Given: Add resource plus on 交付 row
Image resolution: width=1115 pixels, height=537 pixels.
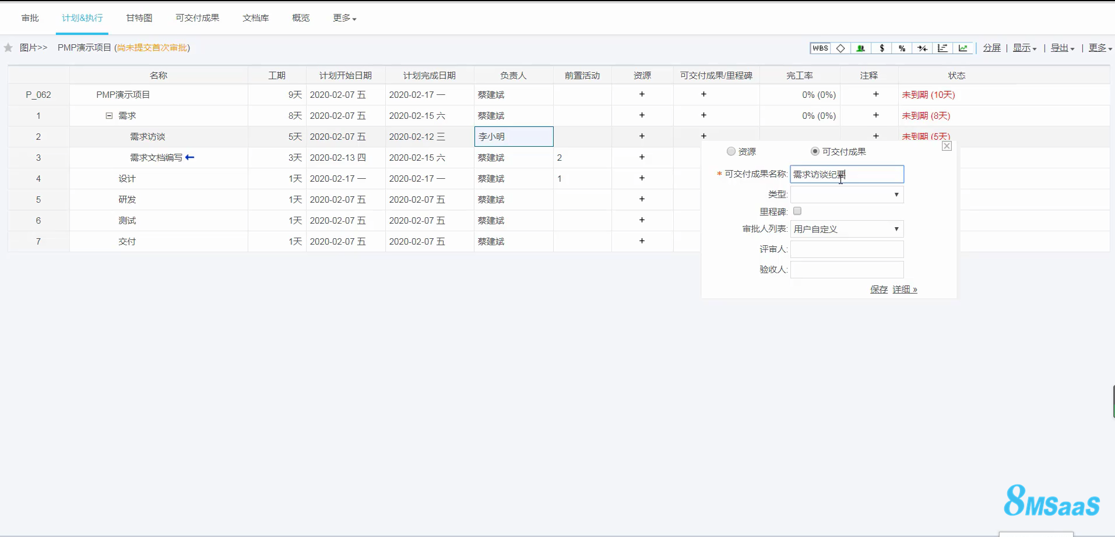Looking at the screenshot, I should point(642,241).
